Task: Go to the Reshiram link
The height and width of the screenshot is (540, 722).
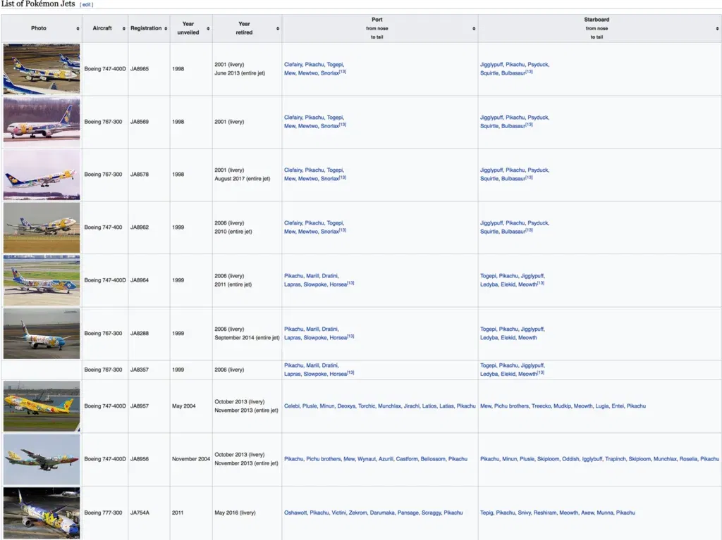Action: (545, 513)
